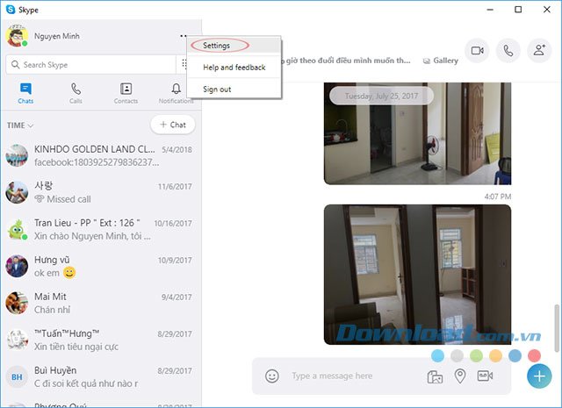Image resolution: width=562 pixels, height=408 pixels.
Task: Click the chat scrollbar thumb
Action: click(x=556, y=328)
